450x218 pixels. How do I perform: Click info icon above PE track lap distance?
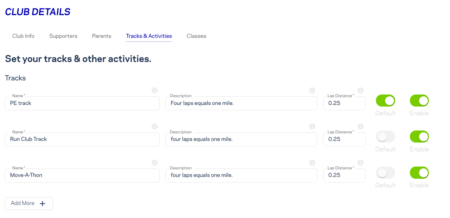coord(361,90)
